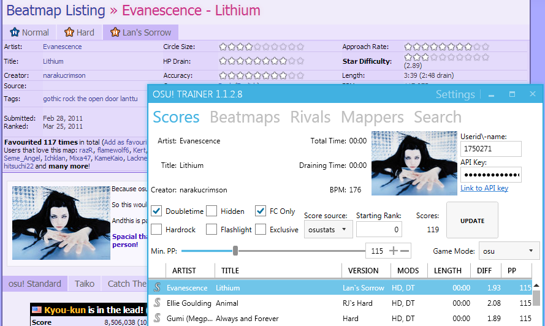Viewport: 545px width, 326px height.
Task: Click the US flag next to Kyou-kun
Action: coord(37,309)
